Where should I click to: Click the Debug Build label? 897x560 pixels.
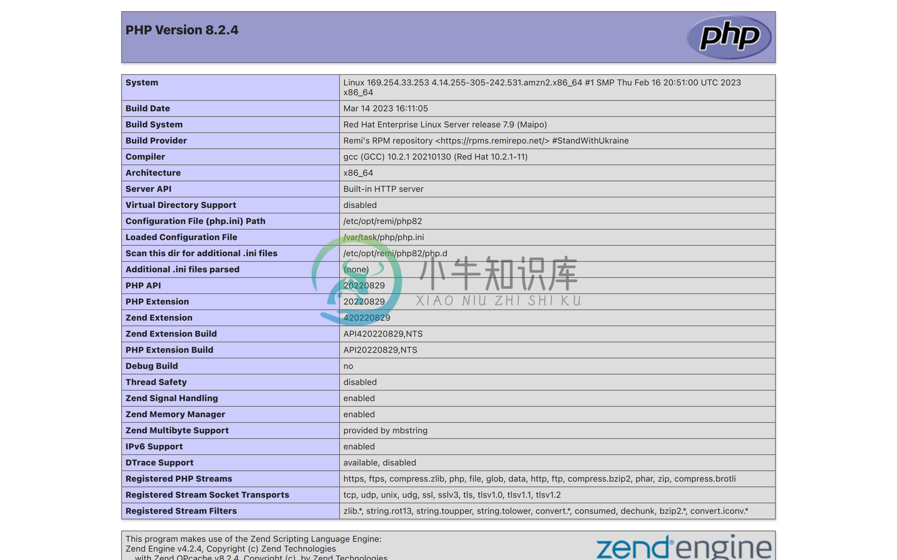(x=152, y=366)
